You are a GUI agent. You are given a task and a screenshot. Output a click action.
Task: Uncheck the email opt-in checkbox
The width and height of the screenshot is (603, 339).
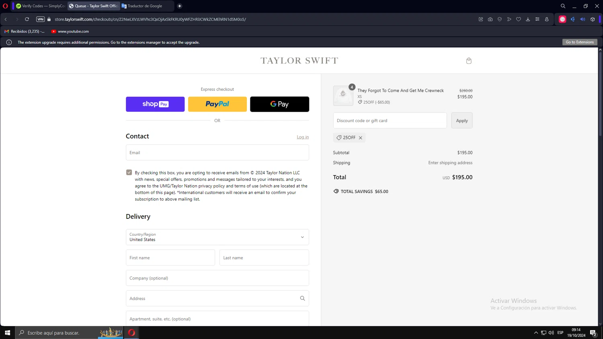pyautogui.click(x=129, y=172)
